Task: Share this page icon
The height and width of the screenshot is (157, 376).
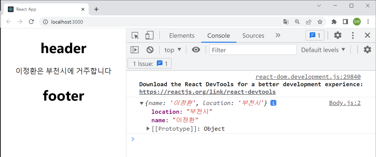Action: (309, 22)
